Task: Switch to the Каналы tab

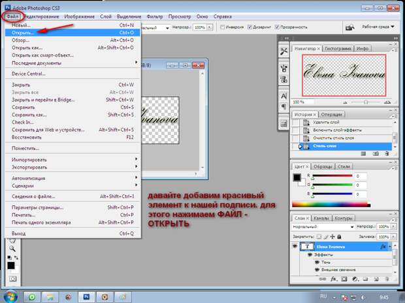Action: [321, 218]
